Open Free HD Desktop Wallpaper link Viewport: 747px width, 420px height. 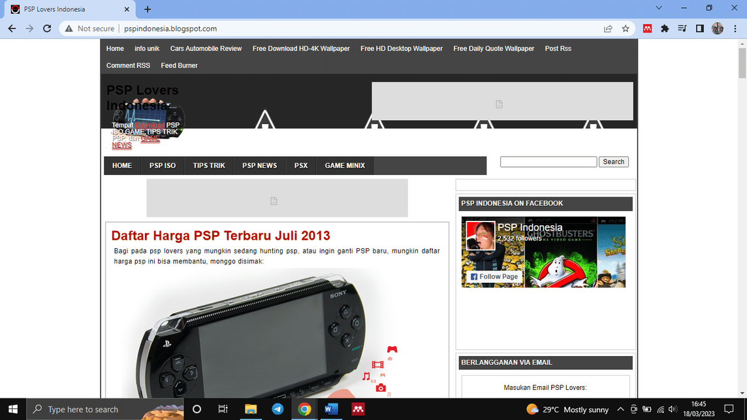402,48
